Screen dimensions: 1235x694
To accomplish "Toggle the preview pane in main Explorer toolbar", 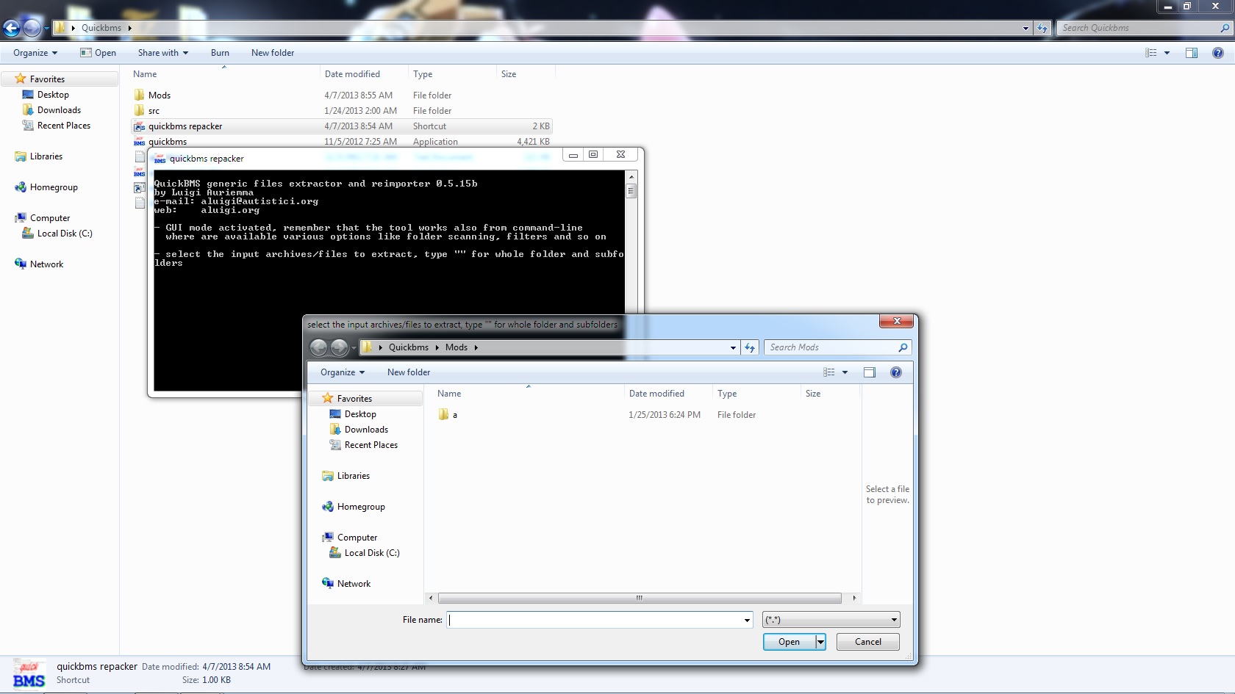I will [x=1191, y=53].
